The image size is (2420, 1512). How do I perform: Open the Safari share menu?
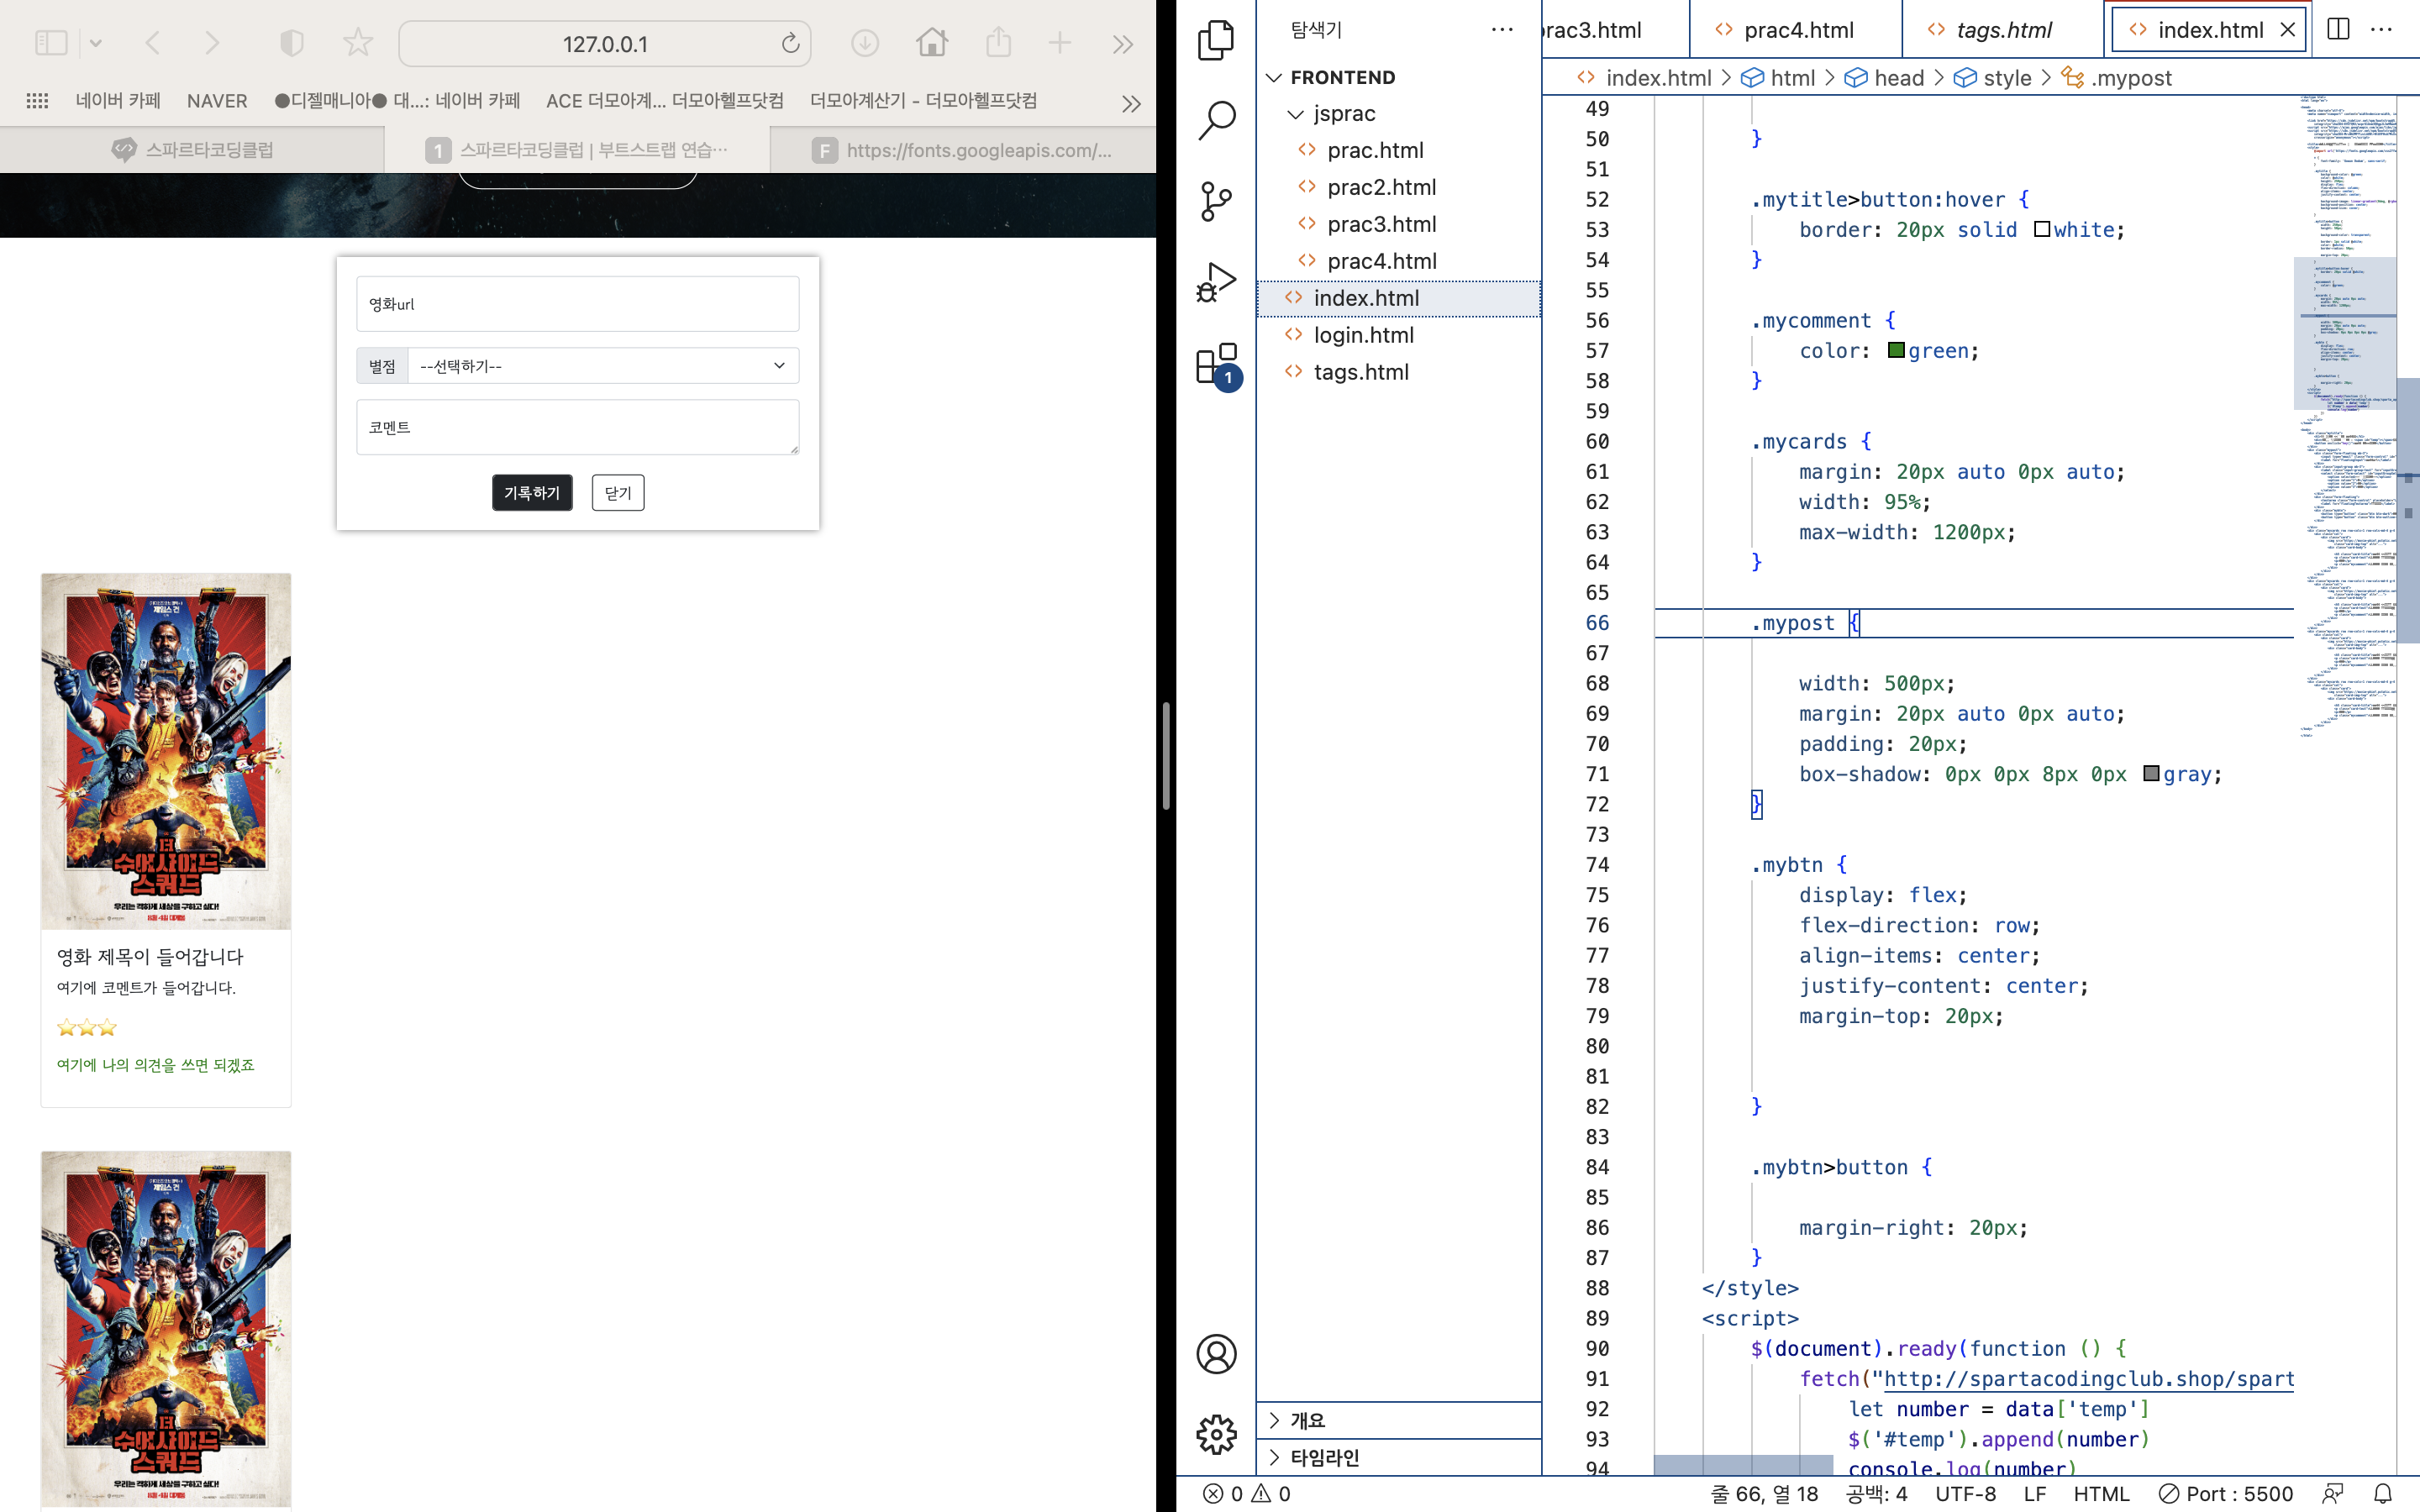[998, 43]
